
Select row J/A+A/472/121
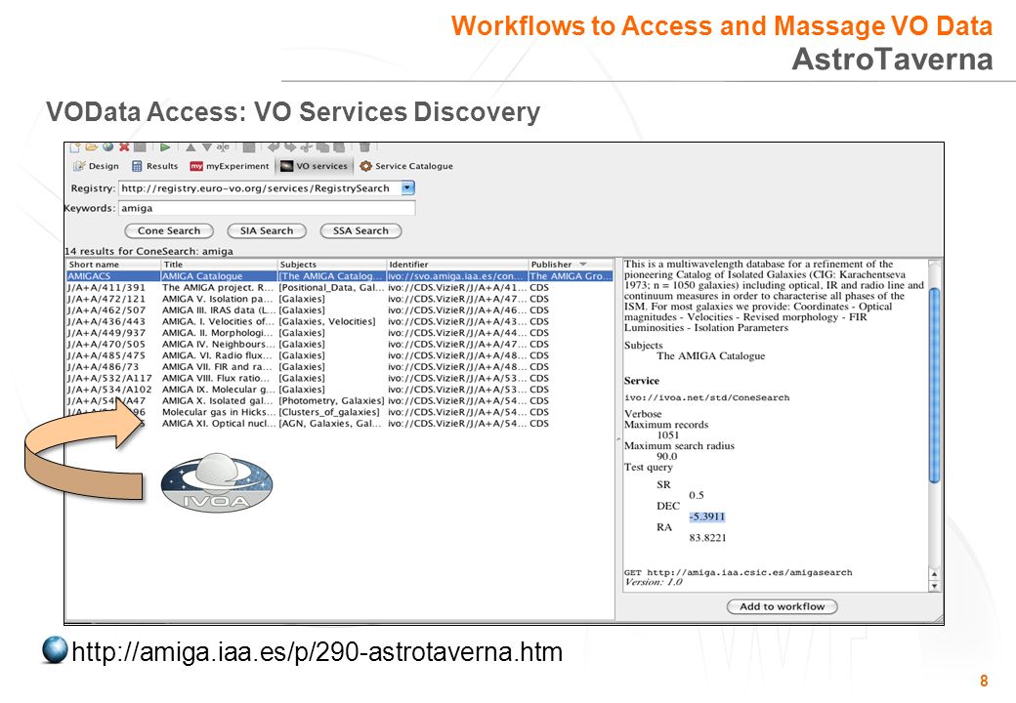pos(340,299)
